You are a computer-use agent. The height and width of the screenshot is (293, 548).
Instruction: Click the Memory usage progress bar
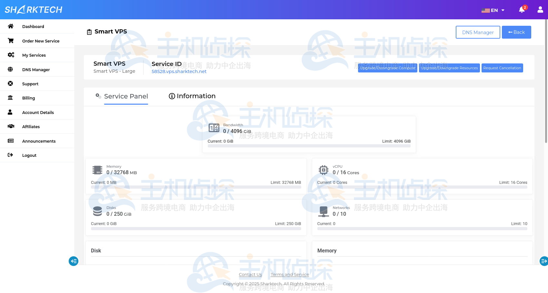(196, 187)
